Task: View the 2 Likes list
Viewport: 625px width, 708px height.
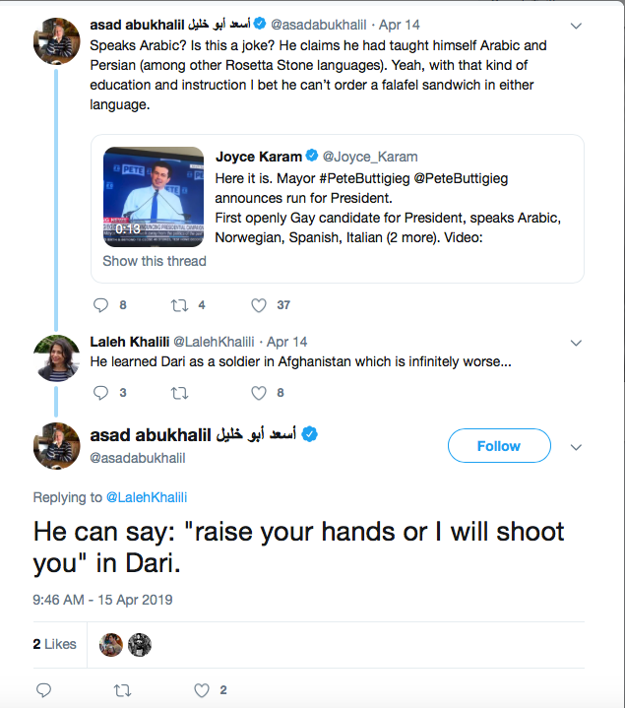Action: [54, 644]
